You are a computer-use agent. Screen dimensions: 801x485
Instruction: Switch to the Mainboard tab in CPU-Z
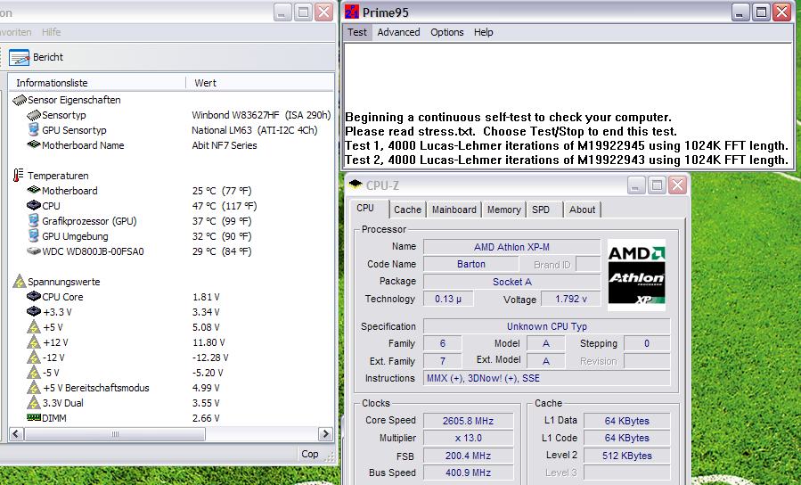pyautogui.click(x=454, y=210)
